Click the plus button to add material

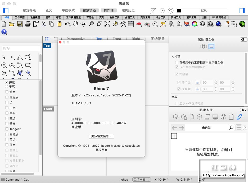coord(174,136)
